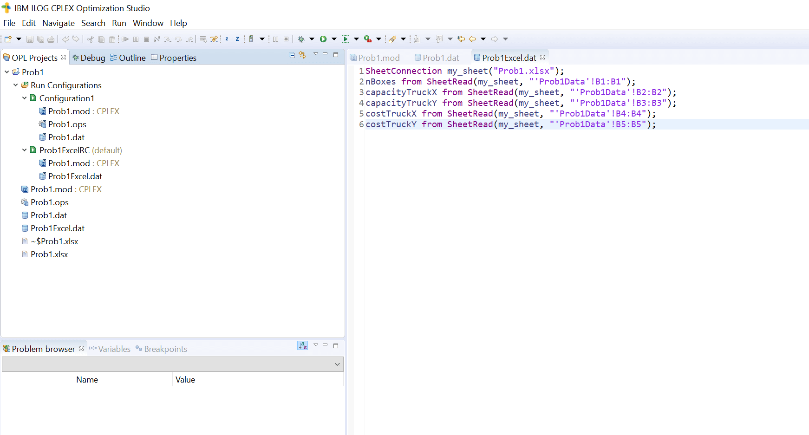This screenshot has height=435, width=809.
Task: Open the New wizard dropdown arrow
Action: coord(19,39)
